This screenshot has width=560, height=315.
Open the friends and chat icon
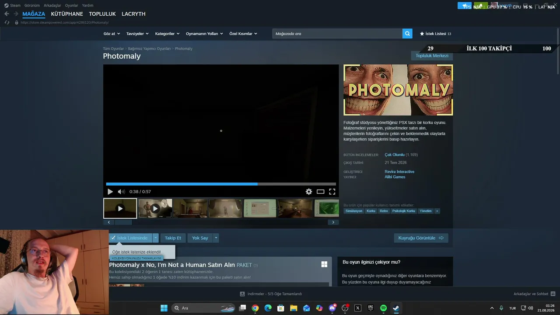pyautogui.click(x=553, y=294)
